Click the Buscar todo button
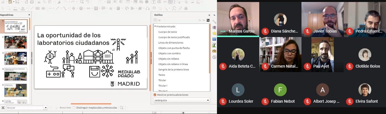Image resolution: width=386 pixels, height=114 pixels. pyautogui.click(x=65, y=108)
